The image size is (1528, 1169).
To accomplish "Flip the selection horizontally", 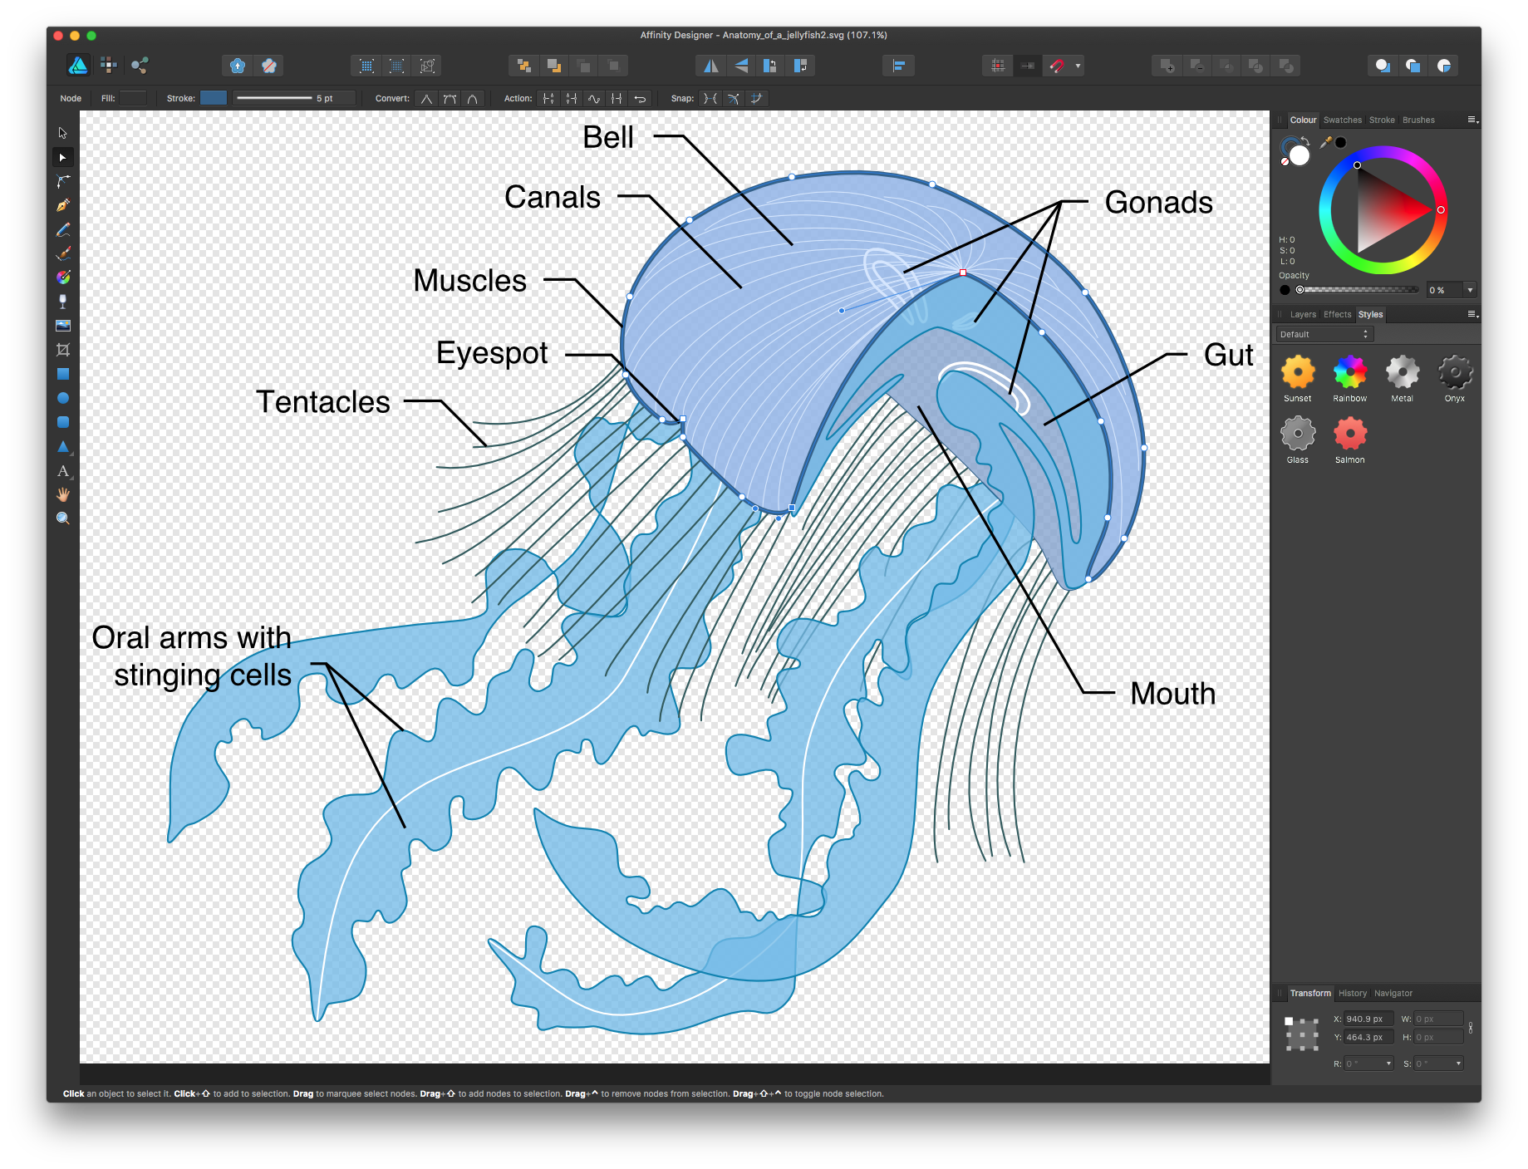I will coord(710,66).
